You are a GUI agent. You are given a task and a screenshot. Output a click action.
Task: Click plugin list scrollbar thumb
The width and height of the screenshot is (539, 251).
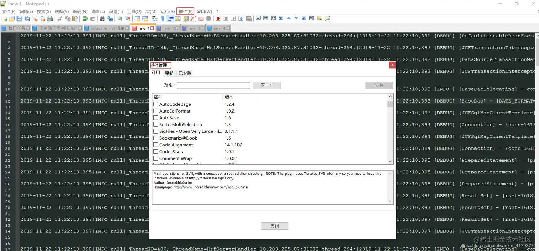tap(390, 104)
